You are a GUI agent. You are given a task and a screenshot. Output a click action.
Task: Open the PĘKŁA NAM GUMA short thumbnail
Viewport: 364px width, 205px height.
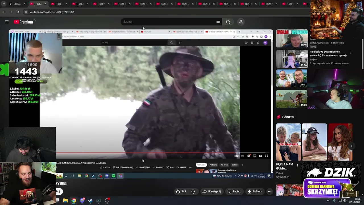pyautogui.click(x=288, y=142)
